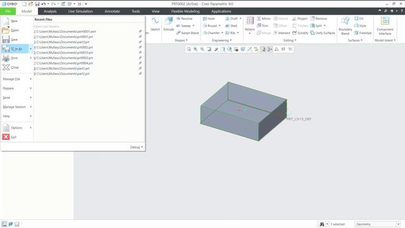Select the Hole tool
The image size is (405, 228).
point(209,18)
